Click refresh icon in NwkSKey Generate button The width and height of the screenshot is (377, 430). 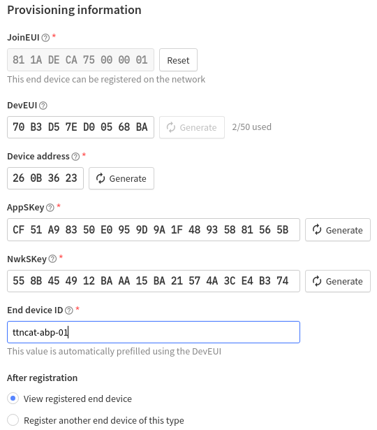317,281
